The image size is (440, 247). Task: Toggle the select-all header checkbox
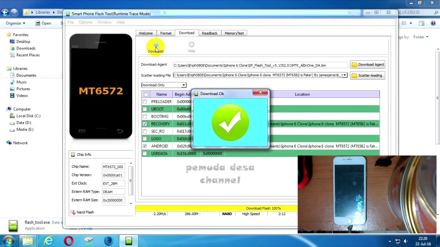pos(146,94)
